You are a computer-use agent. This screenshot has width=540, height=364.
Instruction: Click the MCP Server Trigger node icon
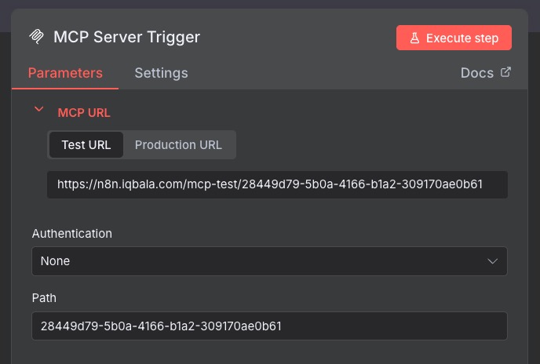point(36,37)
